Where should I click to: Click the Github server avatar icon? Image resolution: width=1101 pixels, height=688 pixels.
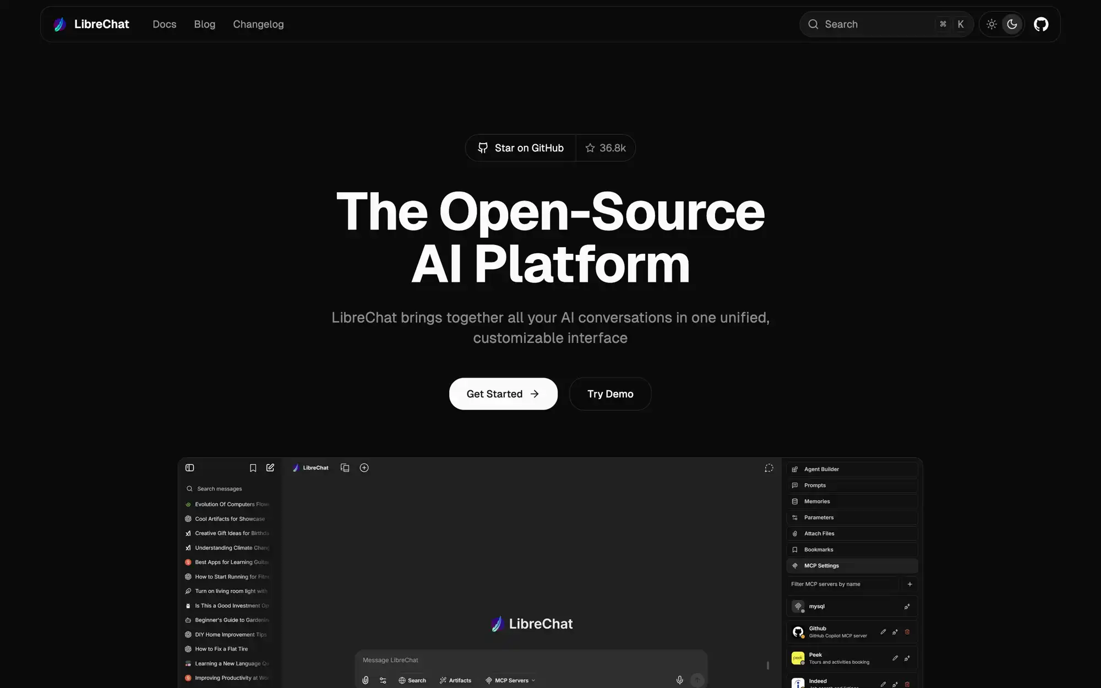pyautogui.click(x=798, y=632)
